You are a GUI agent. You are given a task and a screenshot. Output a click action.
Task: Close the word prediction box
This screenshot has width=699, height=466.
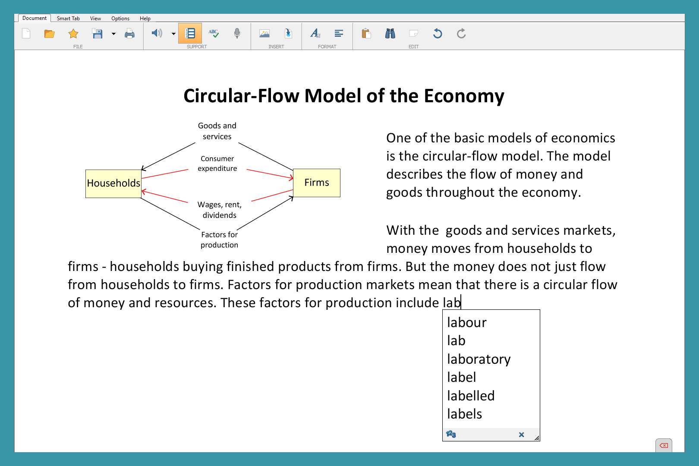coord(521,435)
